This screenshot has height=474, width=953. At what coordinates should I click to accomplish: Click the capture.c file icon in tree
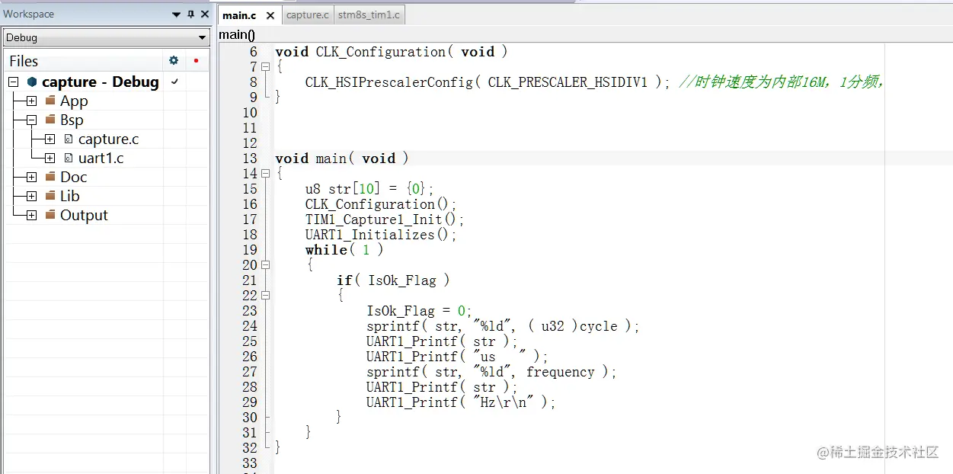pos(69,139)
